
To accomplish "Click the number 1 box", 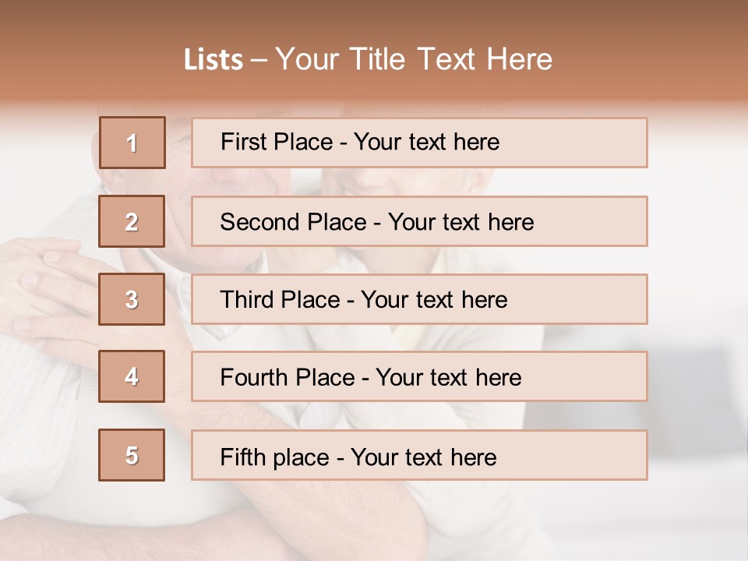I will click(132, 143).
